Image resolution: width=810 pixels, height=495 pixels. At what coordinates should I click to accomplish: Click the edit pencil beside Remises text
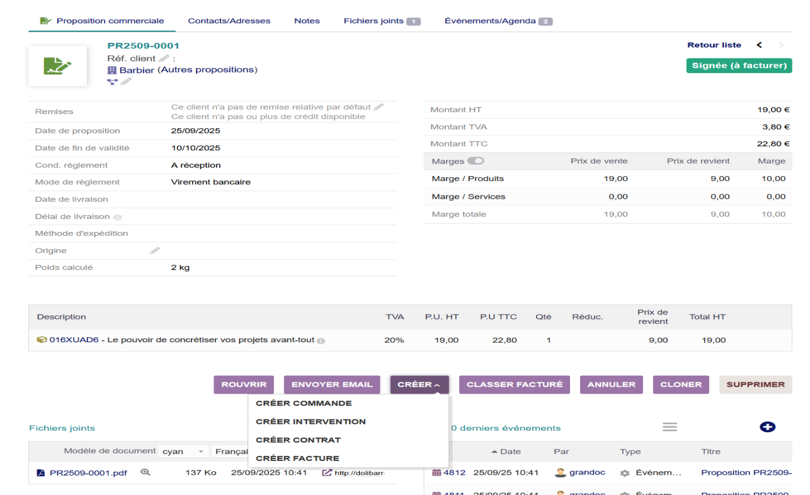coord(378,107)
